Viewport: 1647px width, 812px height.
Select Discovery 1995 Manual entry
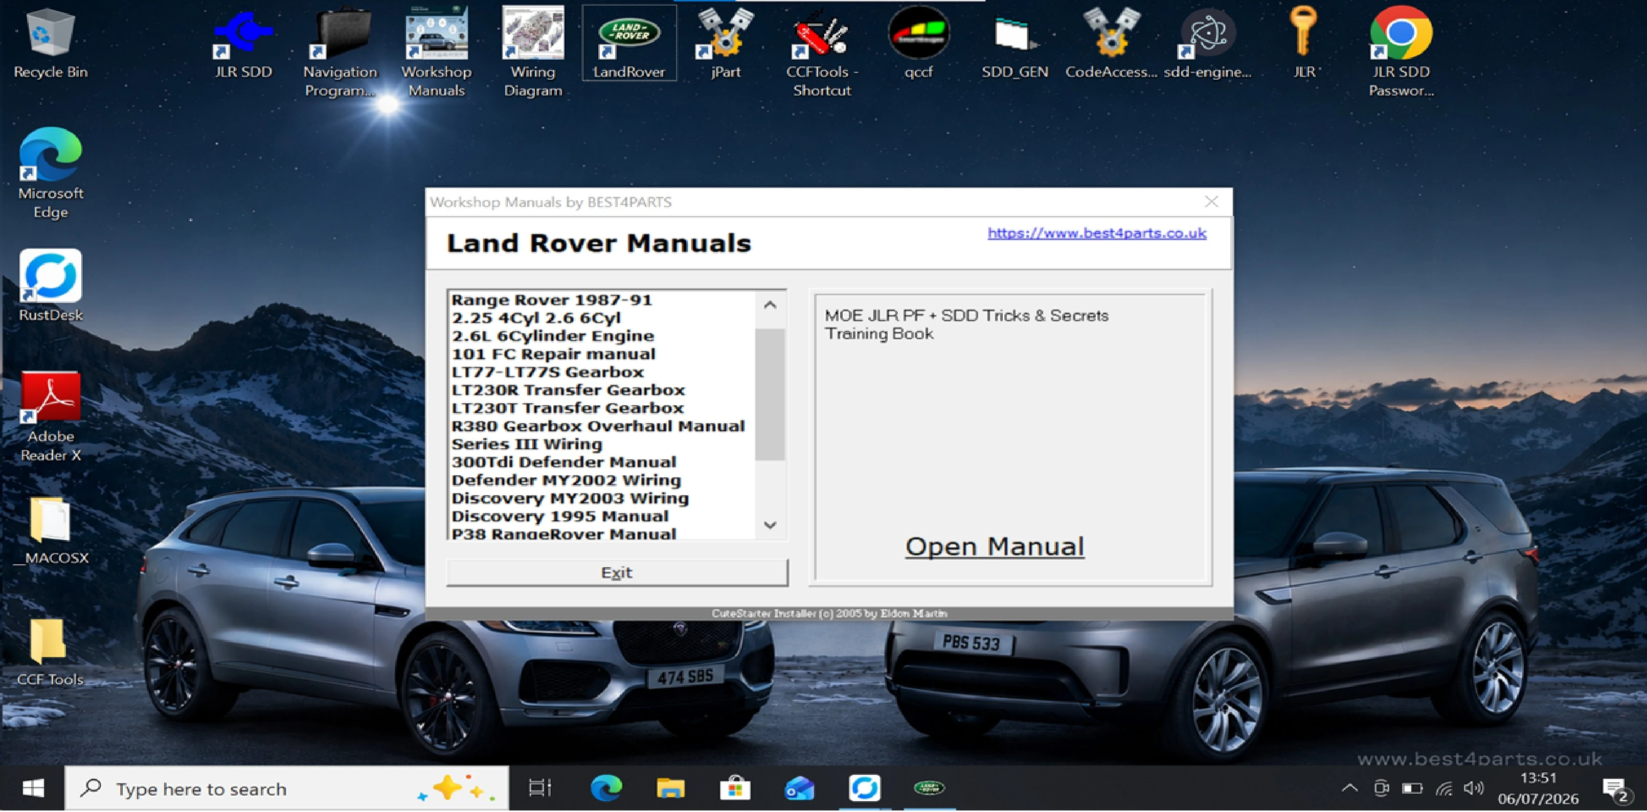click(559, 516)
